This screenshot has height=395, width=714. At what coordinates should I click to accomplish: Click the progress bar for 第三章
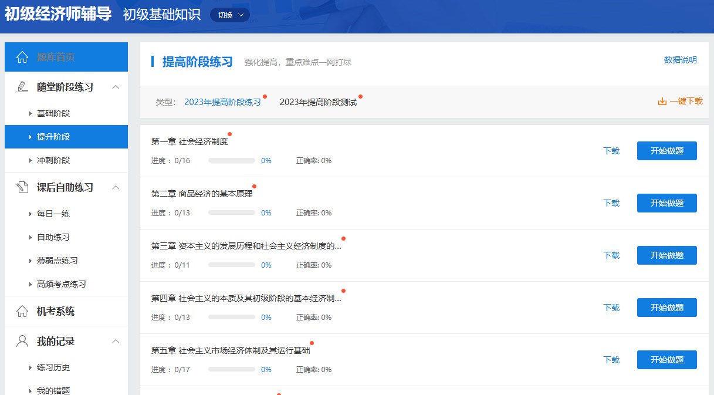coord(231,265)
